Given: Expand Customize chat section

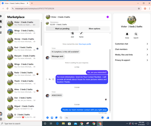Looking at the screenshot, I should tap(132, 44).
